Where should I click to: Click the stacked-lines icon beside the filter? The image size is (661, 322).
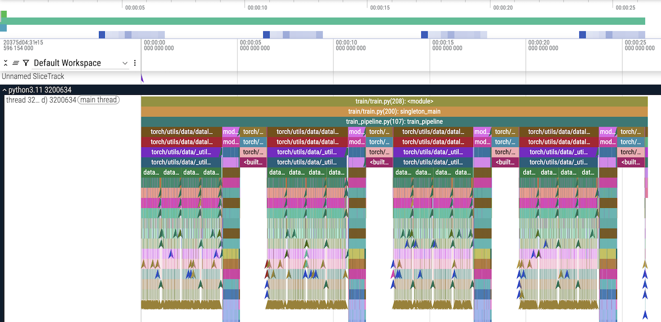click(x=15, y=63)
